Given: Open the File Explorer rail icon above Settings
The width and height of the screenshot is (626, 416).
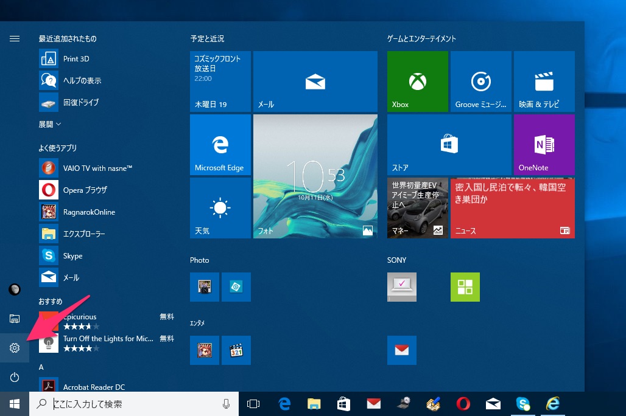Looking at the screenshot, I should [15, 319].
